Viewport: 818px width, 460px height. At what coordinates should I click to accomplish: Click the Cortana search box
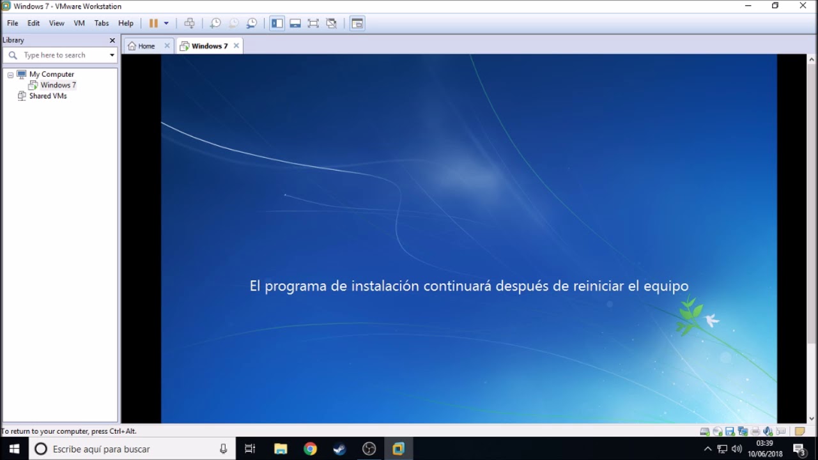click(x=132, y=449)
